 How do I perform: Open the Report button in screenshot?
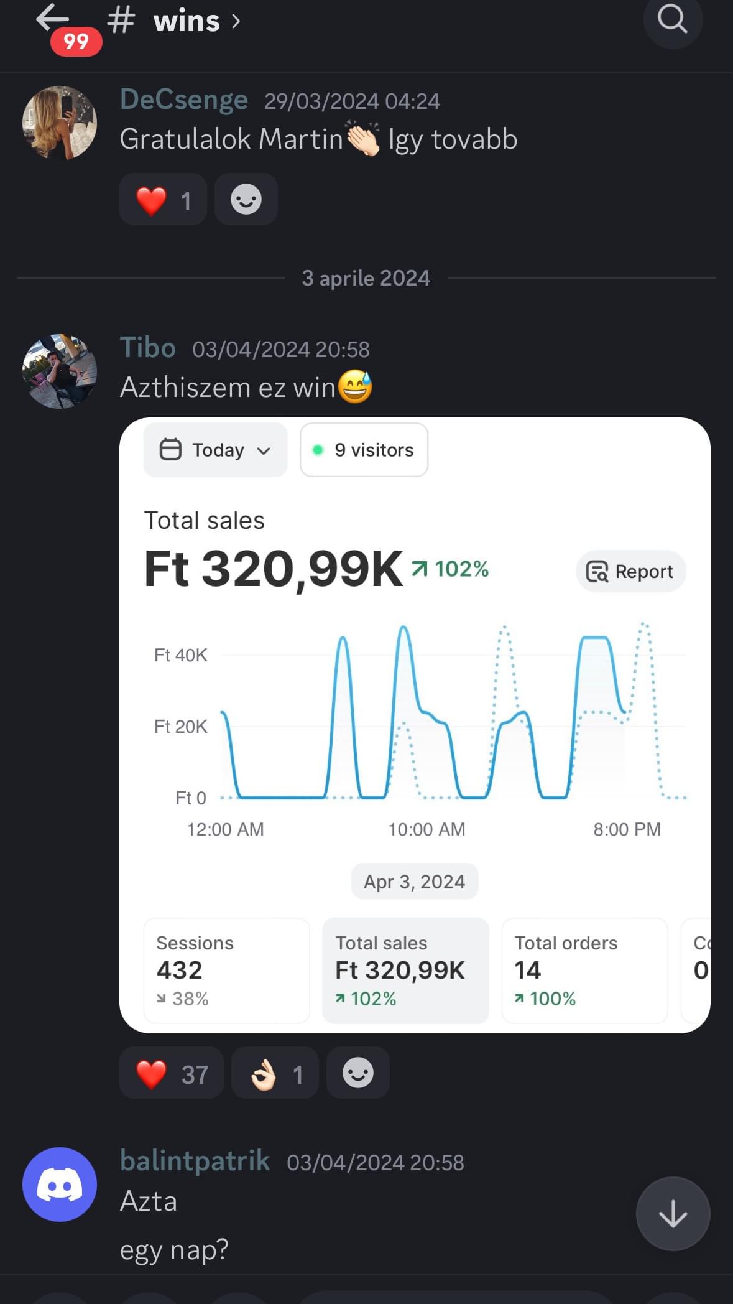point(630,571)
